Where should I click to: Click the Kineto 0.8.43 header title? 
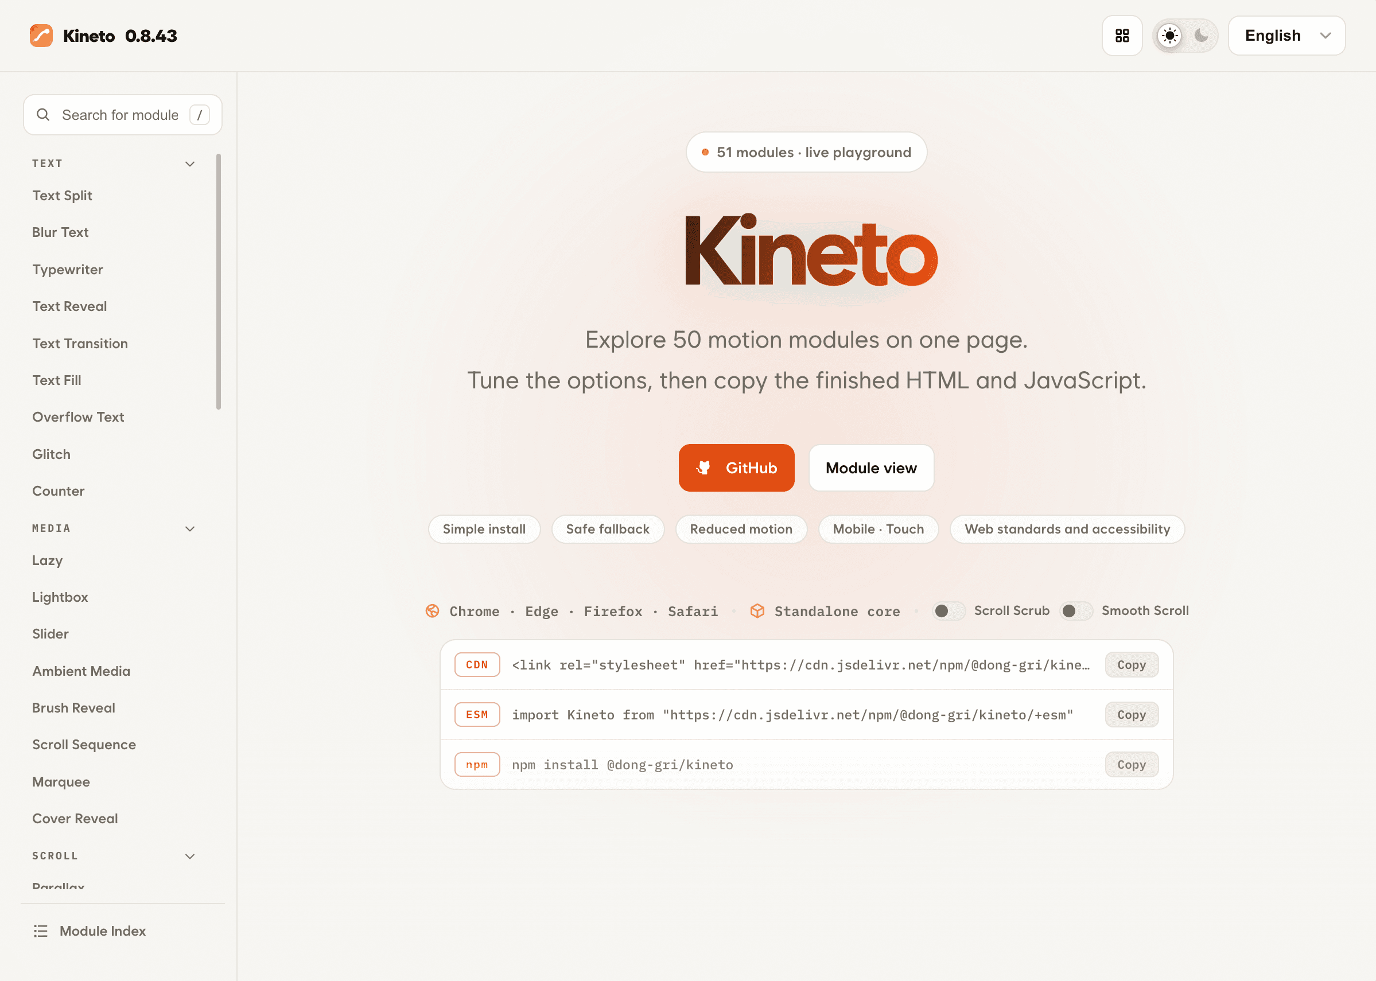(120, 36)
